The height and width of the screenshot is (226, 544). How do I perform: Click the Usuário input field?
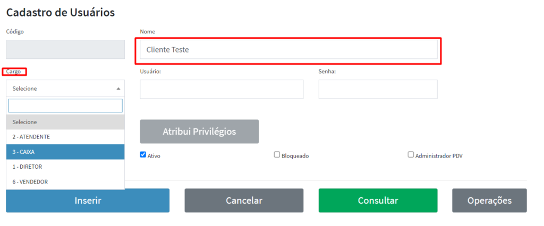[x=222, y=89]
